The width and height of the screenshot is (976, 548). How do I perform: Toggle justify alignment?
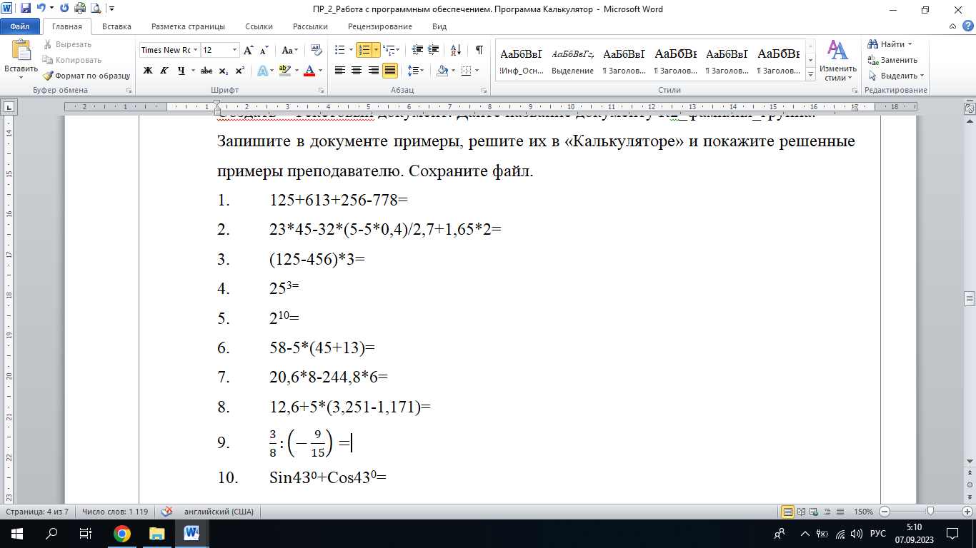[x=390, y=71]
